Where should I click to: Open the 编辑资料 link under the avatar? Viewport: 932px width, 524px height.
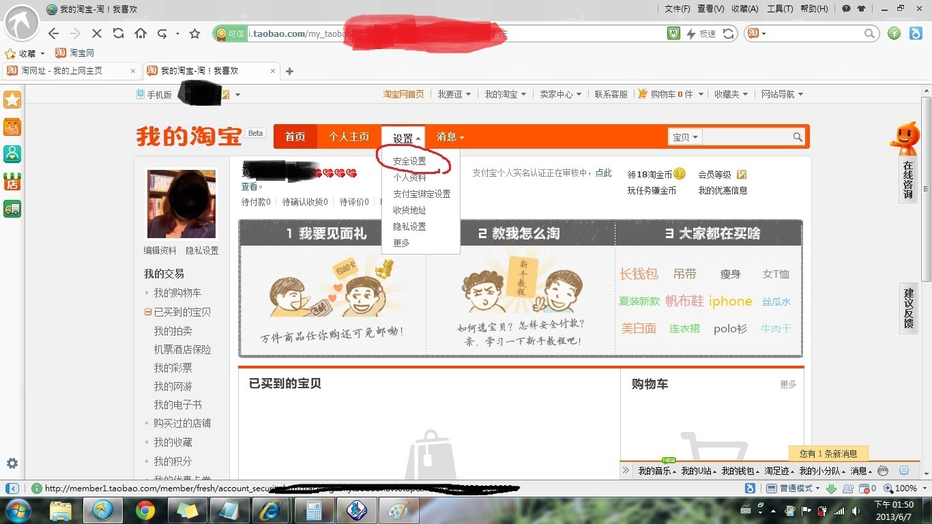160,250
